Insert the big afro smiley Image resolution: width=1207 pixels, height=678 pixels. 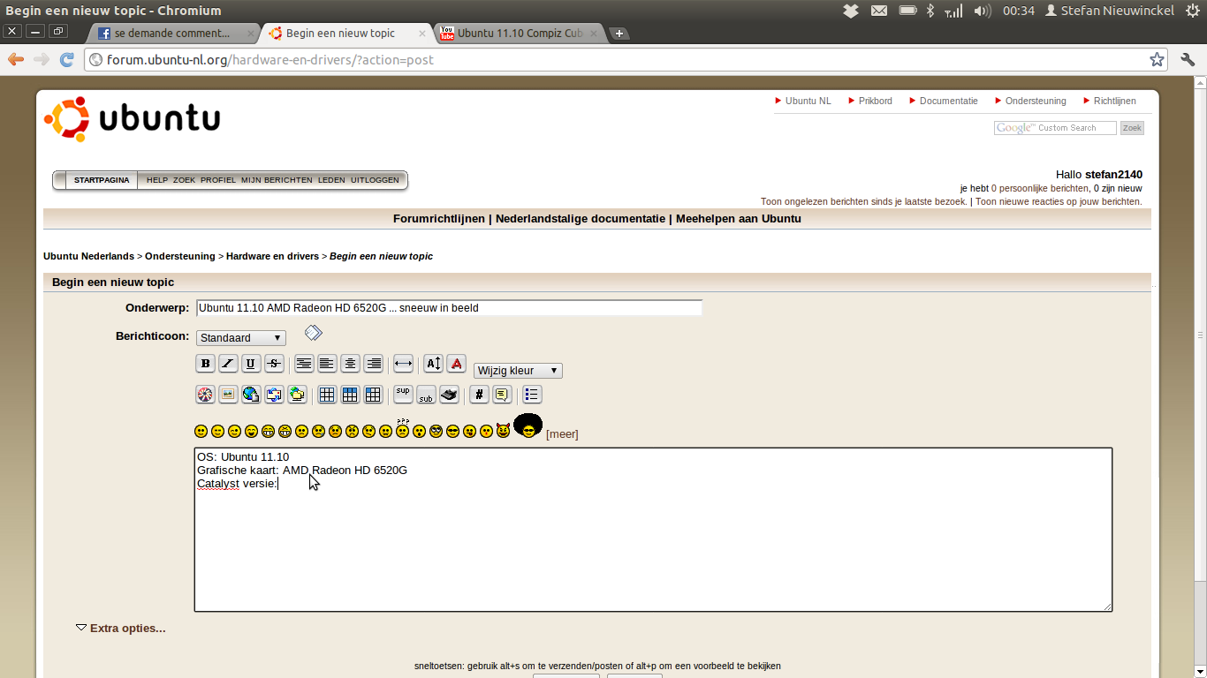(528, 426)
